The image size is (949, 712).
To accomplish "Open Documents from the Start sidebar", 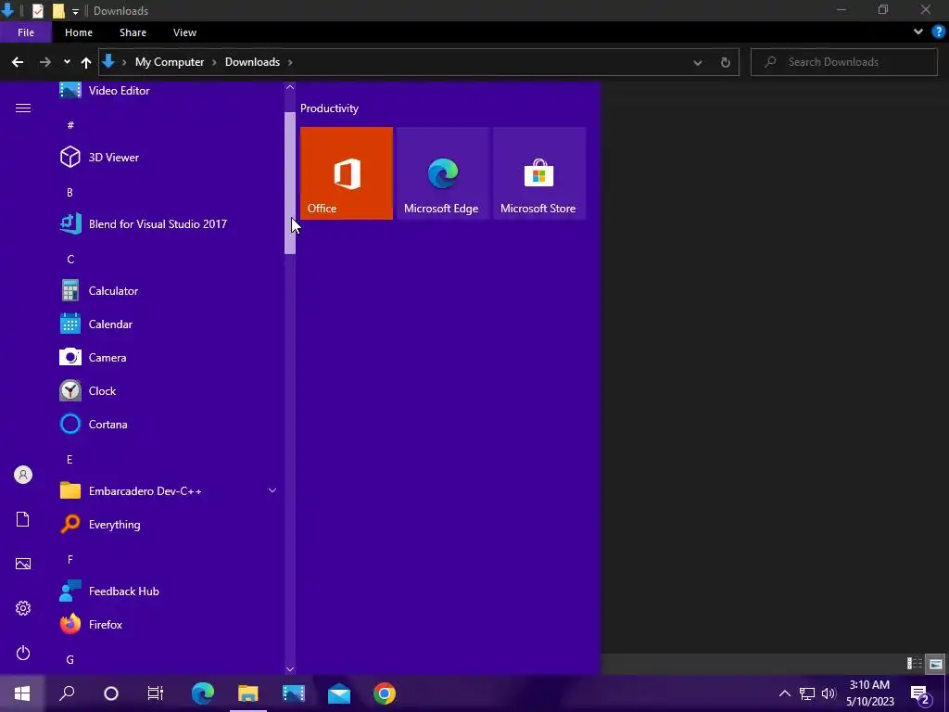I will (23, 519).
